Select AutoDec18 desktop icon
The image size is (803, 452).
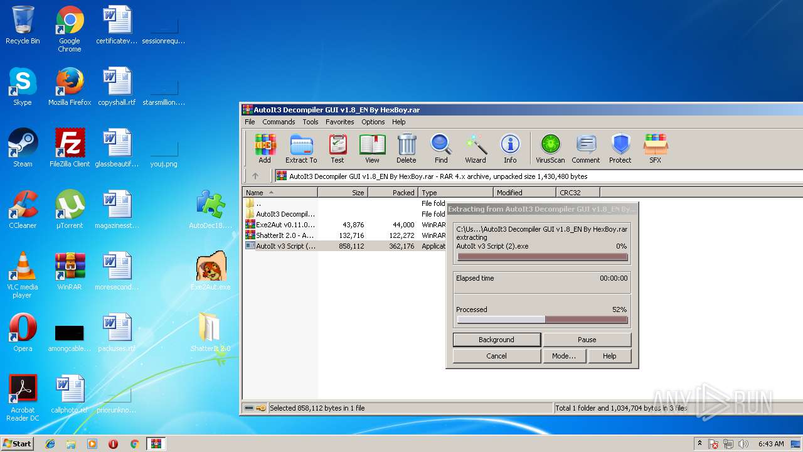click(x=211, y=210)
